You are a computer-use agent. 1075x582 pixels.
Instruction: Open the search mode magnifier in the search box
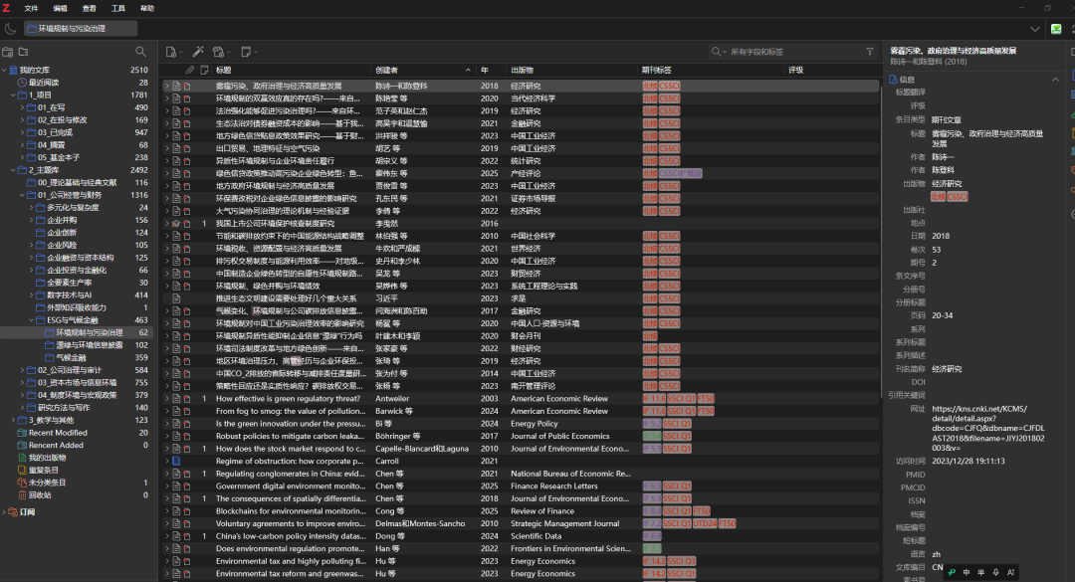click(x=717, y=52)
